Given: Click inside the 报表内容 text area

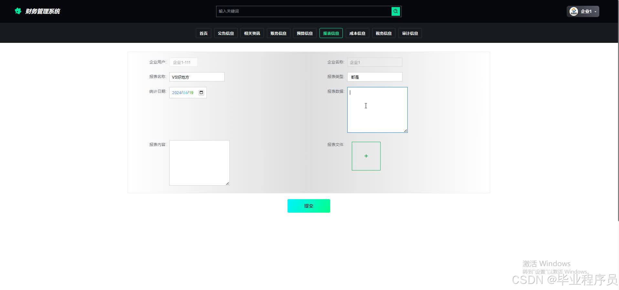Looking at the screenshot, I should pyautogui.click(x=199, y=163).
